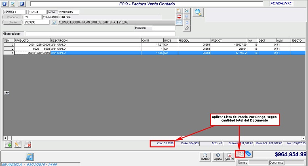Click the paperclip attachment icon

tap(186, 28)
